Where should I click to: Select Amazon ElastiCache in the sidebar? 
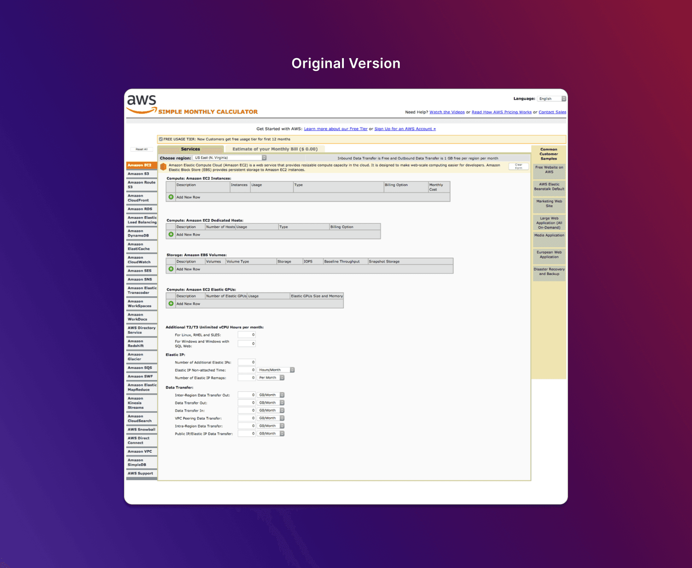click(142, 246)
